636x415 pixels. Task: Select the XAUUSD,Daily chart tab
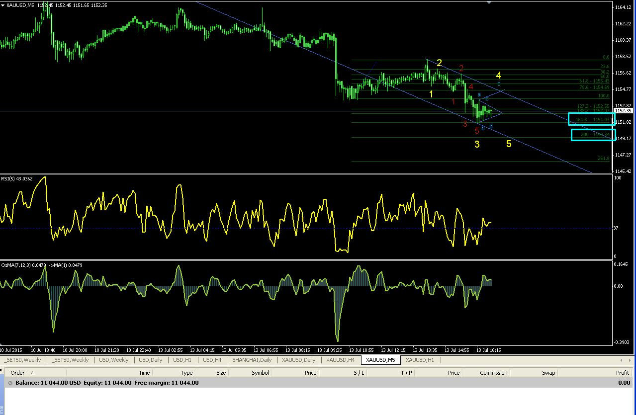click(298, 360)
